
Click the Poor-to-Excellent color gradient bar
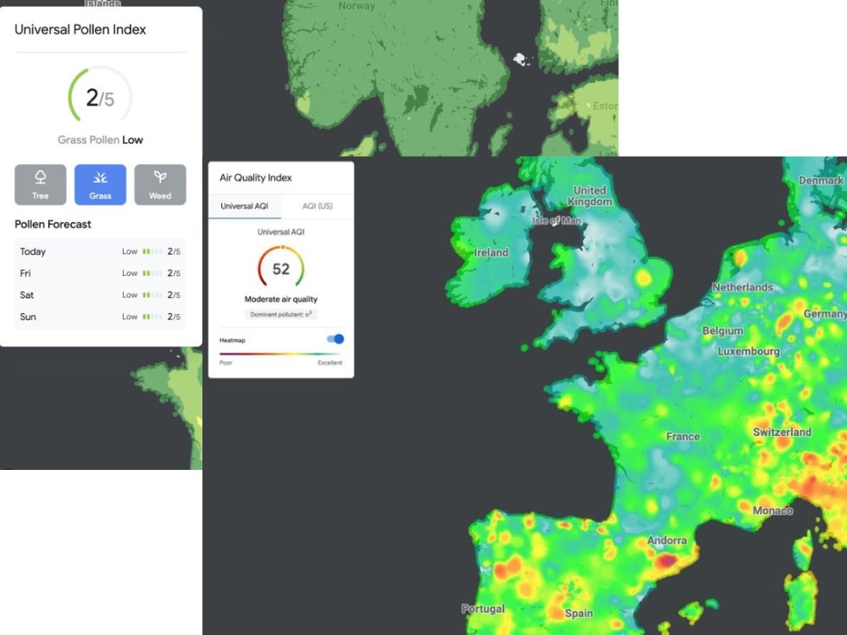click(x=281, y=354)
